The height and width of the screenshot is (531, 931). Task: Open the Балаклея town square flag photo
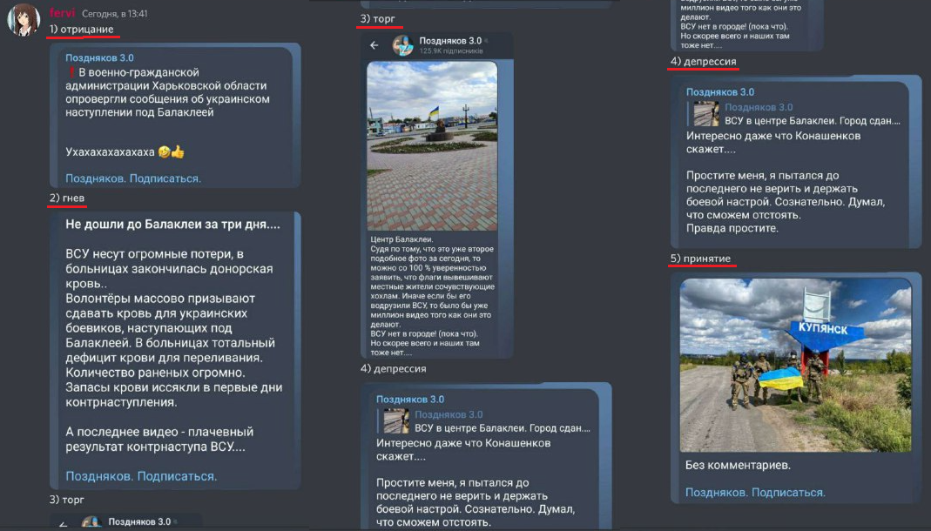point(432,146)
